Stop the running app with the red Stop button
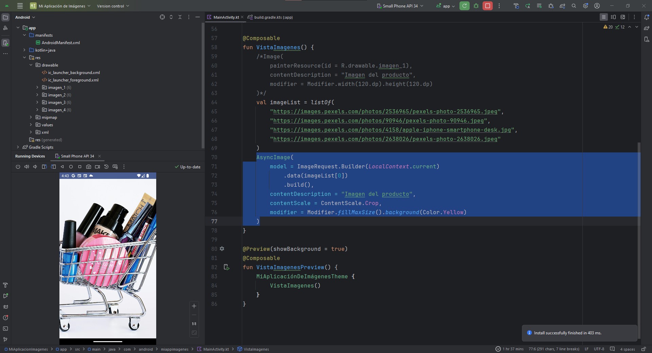The height and width of the screenshot is (353, 652). (487, 6)
